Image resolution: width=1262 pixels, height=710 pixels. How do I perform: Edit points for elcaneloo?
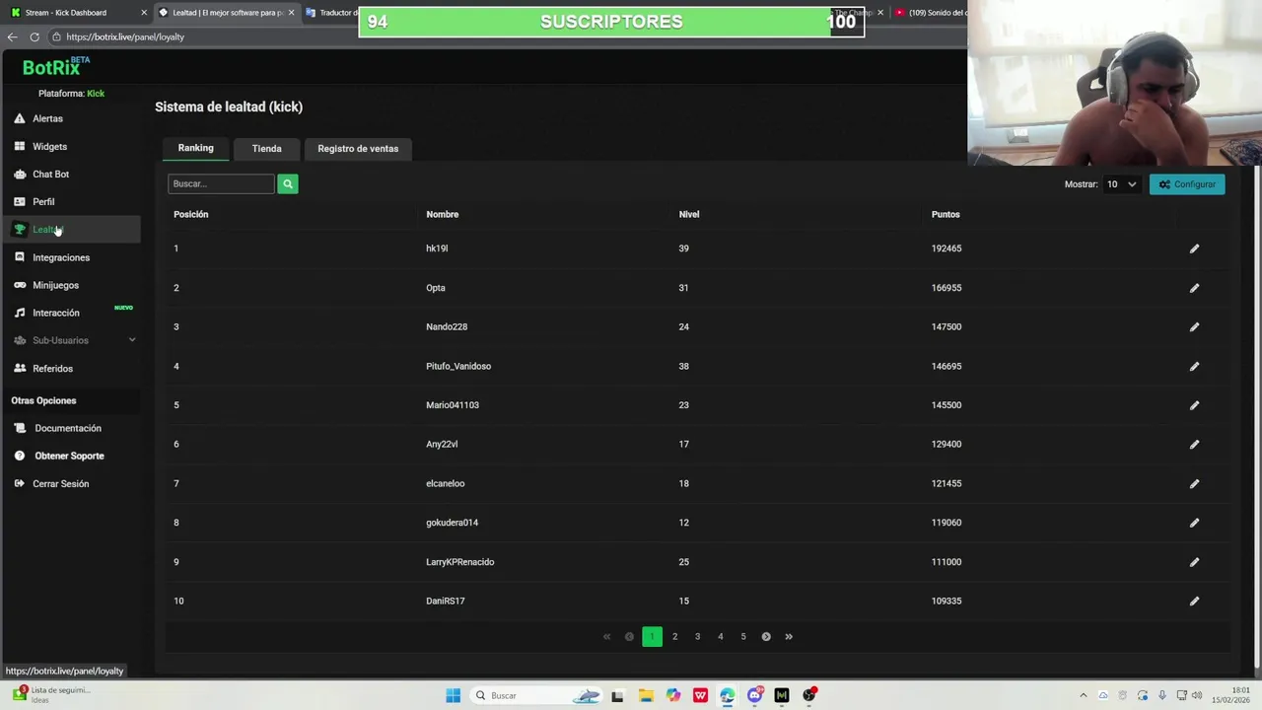1194,483
